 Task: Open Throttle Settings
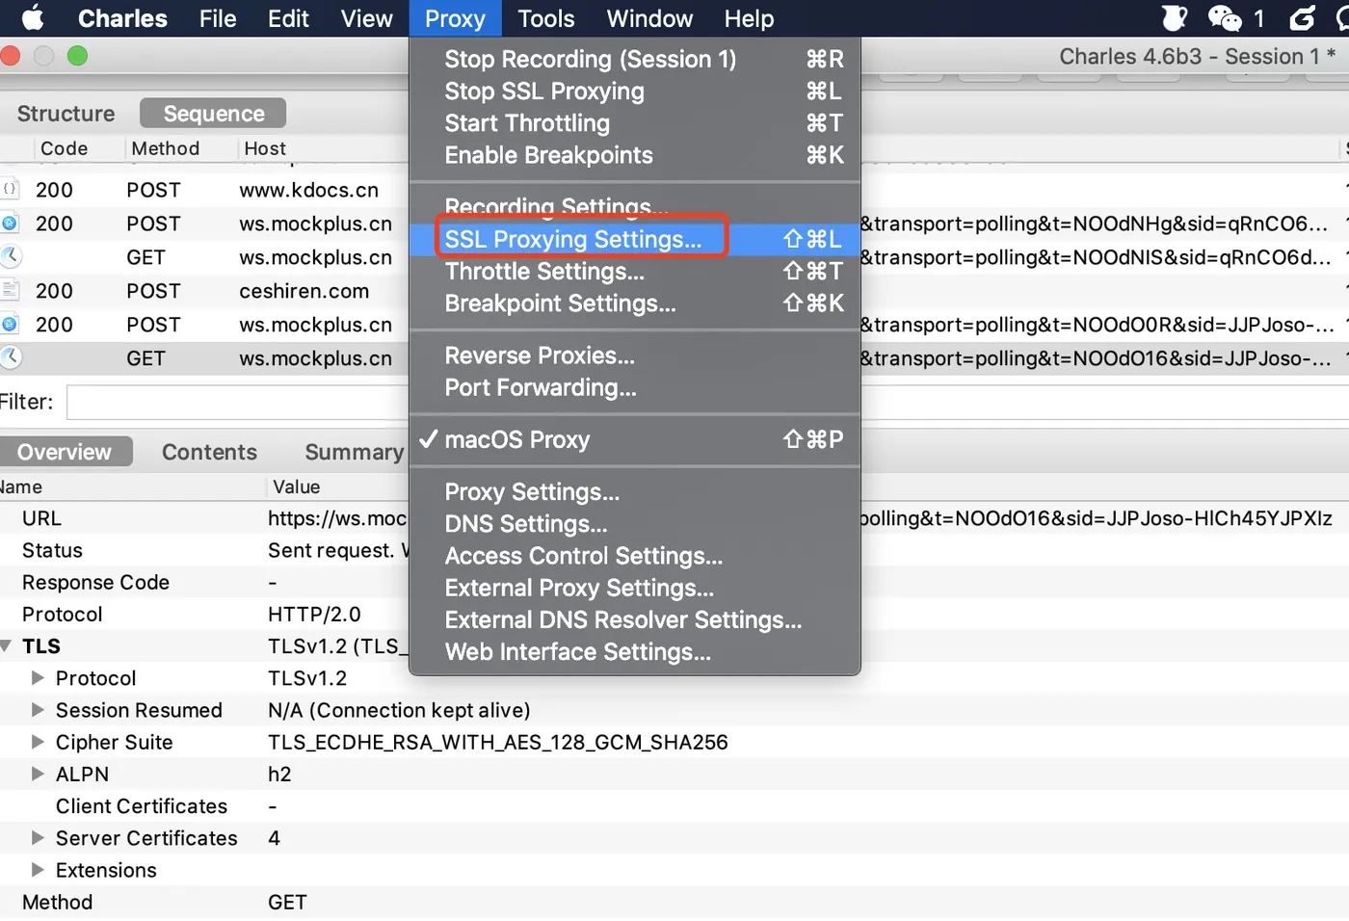634,272
